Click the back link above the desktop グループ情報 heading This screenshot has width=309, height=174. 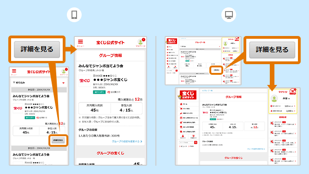208,90
